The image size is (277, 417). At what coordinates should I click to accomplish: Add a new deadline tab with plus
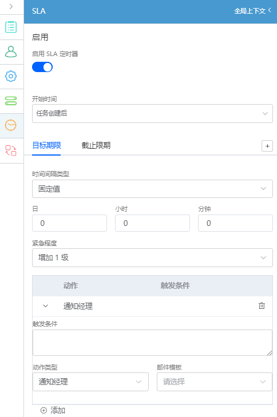click(x=267, y=146)
